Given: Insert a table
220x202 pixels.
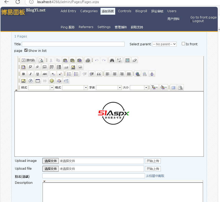Looking at the screenshot, I should click(x=38, y=81).
